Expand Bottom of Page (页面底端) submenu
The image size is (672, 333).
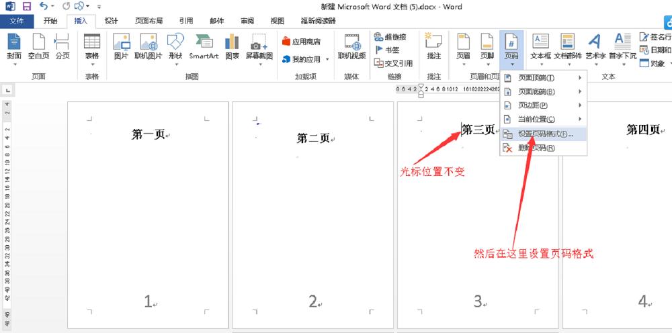(544, 91)
